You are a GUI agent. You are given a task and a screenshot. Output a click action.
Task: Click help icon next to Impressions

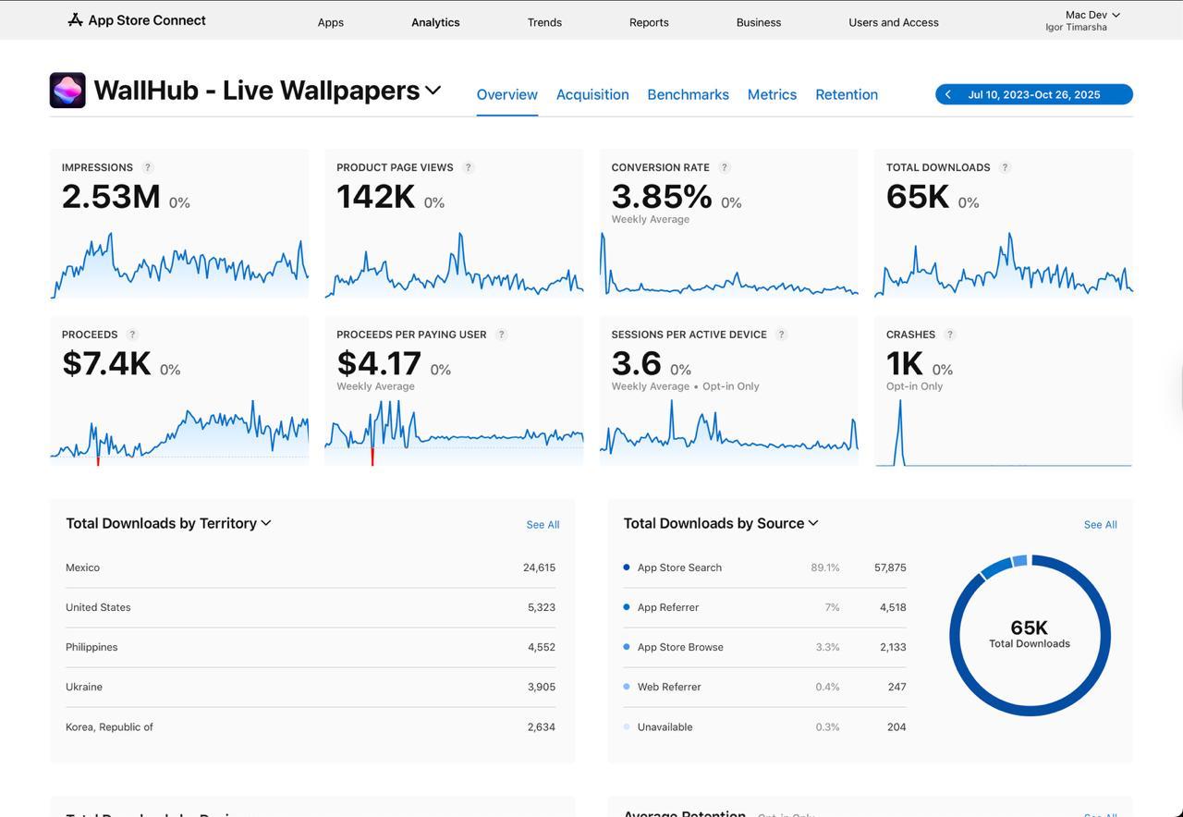pyautogui.click(x=148, y=167)
